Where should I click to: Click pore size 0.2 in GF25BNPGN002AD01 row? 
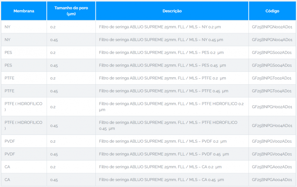[x=53, y=27]
